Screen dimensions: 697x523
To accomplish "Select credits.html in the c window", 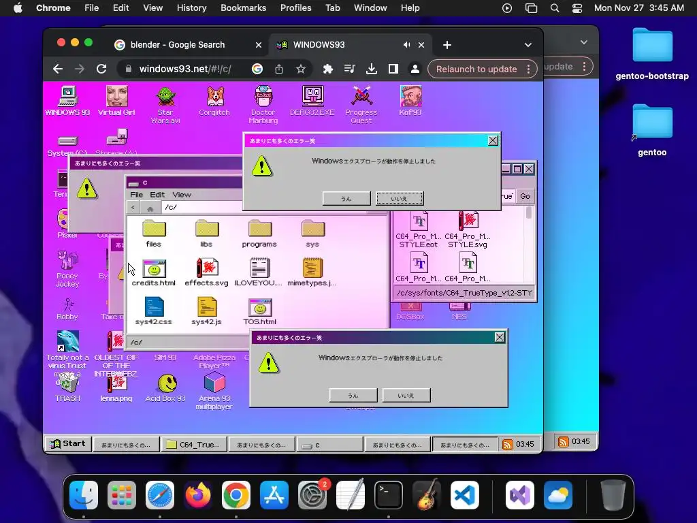I will [x=154, y=272].
